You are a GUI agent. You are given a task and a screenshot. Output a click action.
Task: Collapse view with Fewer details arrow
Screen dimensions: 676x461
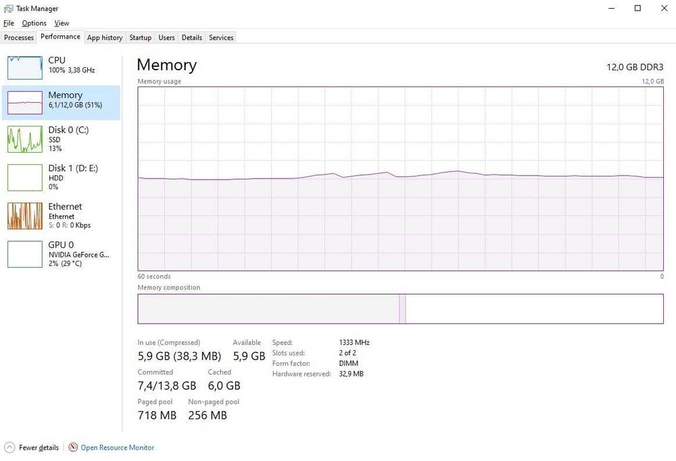[9, 447]
